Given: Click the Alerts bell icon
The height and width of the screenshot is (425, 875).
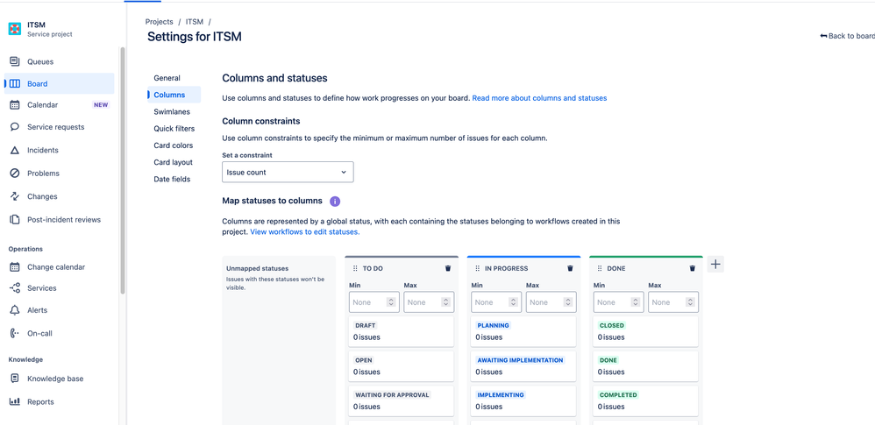Looking at the screenshot, I should pyautogui.click(x=15, y=310).
